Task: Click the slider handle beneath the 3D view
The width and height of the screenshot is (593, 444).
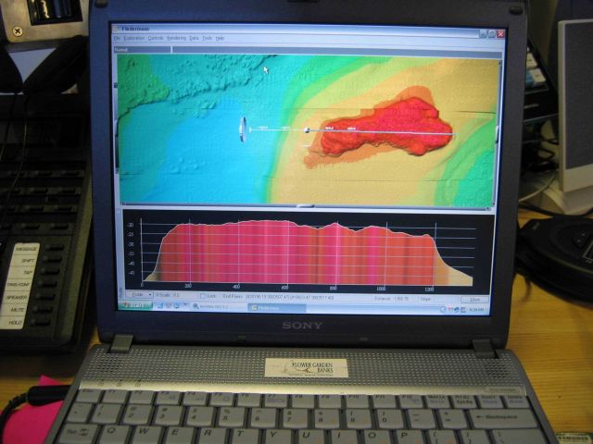Action: click(x=306, y=205)
